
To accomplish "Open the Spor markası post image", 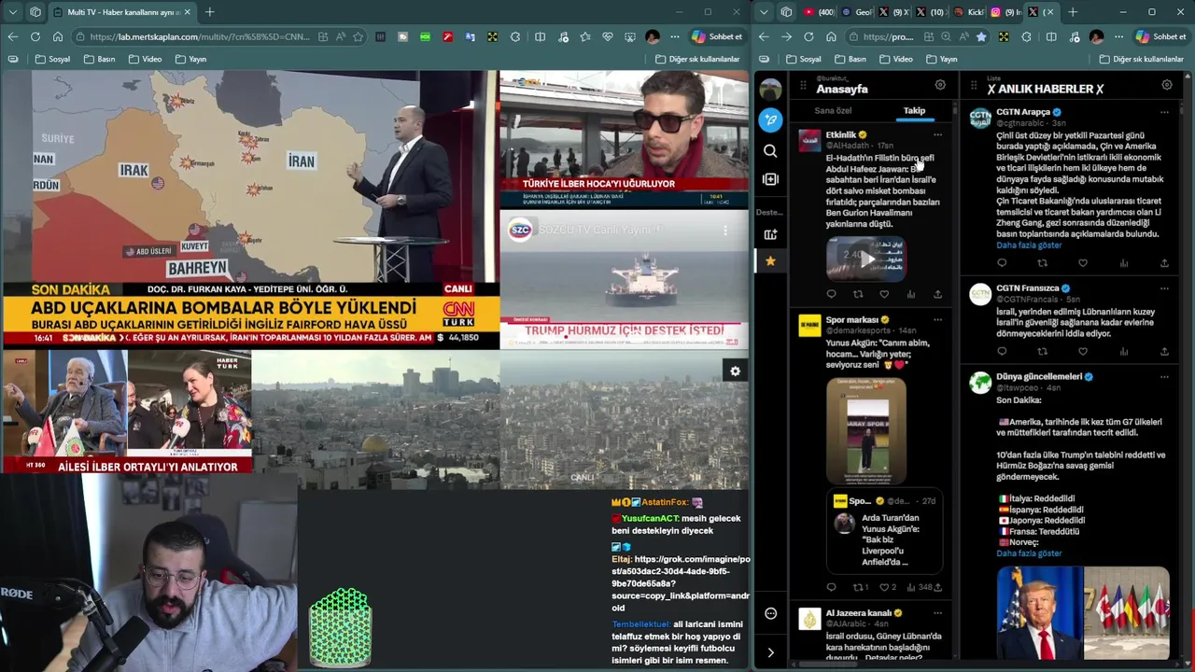I will pos(865,429).
